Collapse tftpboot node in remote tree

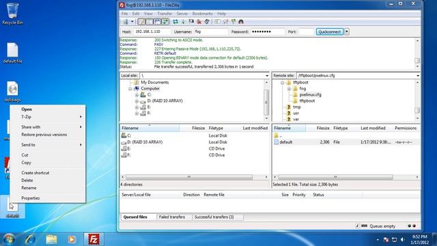282,83
